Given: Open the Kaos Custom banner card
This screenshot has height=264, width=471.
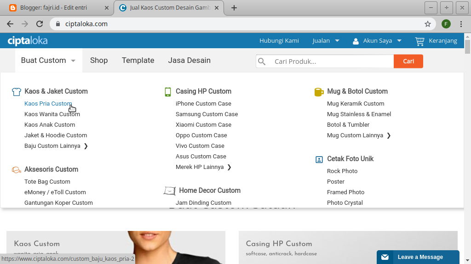Looking at the screenshot, I should pyautogui.click(x=115, y=247).
